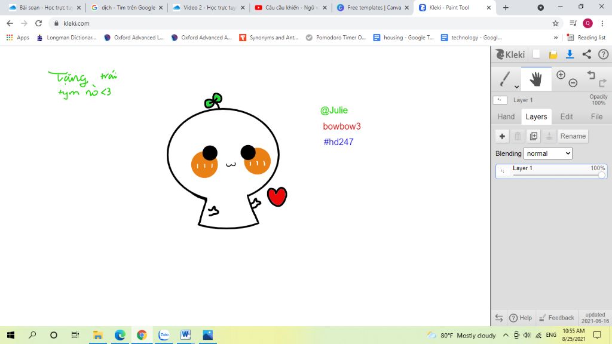
Task: Duplicate the current layer
Action: (534, 136)
